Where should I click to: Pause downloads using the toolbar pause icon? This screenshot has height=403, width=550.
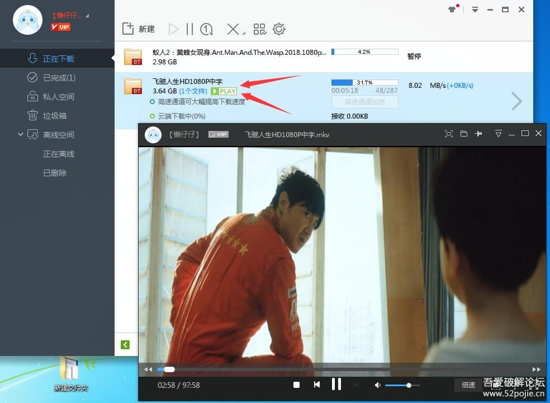190,29
